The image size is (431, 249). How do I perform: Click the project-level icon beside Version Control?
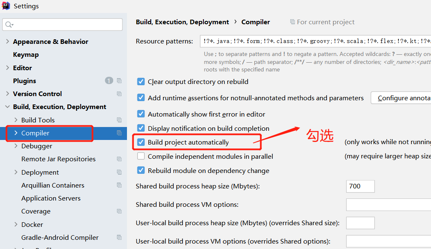119,94
